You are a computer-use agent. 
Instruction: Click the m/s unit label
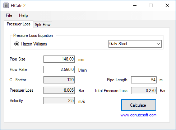[x=82, y=101]
